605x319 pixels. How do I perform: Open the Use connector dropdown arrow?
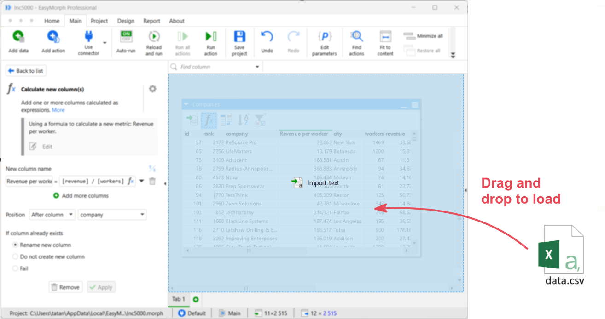(105, 43)
